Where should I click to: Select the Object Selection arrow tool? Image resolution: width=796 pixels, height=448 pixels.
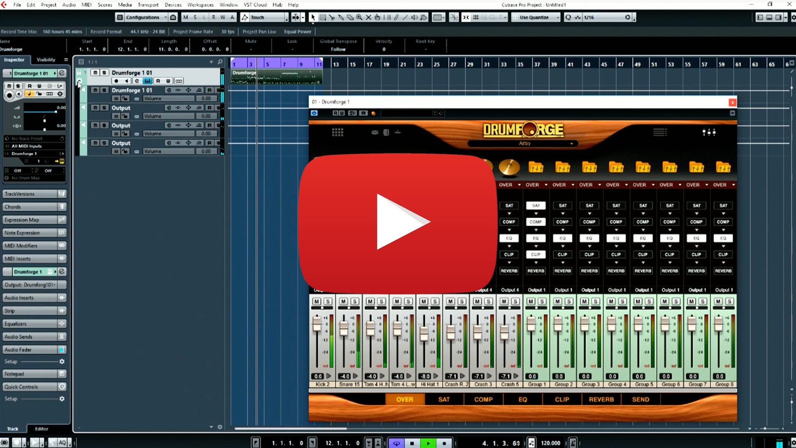(314, 17)
